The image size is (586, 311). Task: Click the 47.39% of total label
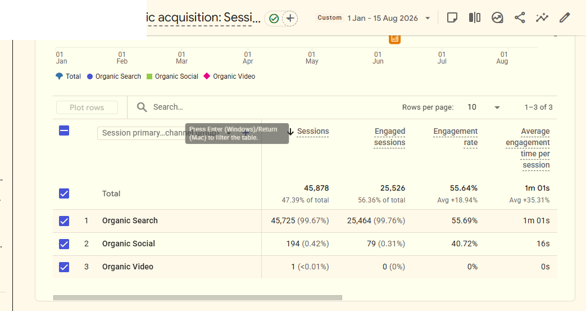[305, 200]
